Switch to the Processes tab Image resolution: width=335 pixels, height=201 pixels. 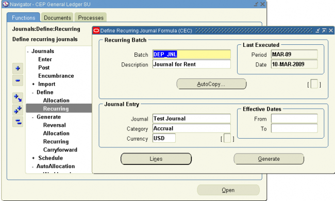coord(91,18)
